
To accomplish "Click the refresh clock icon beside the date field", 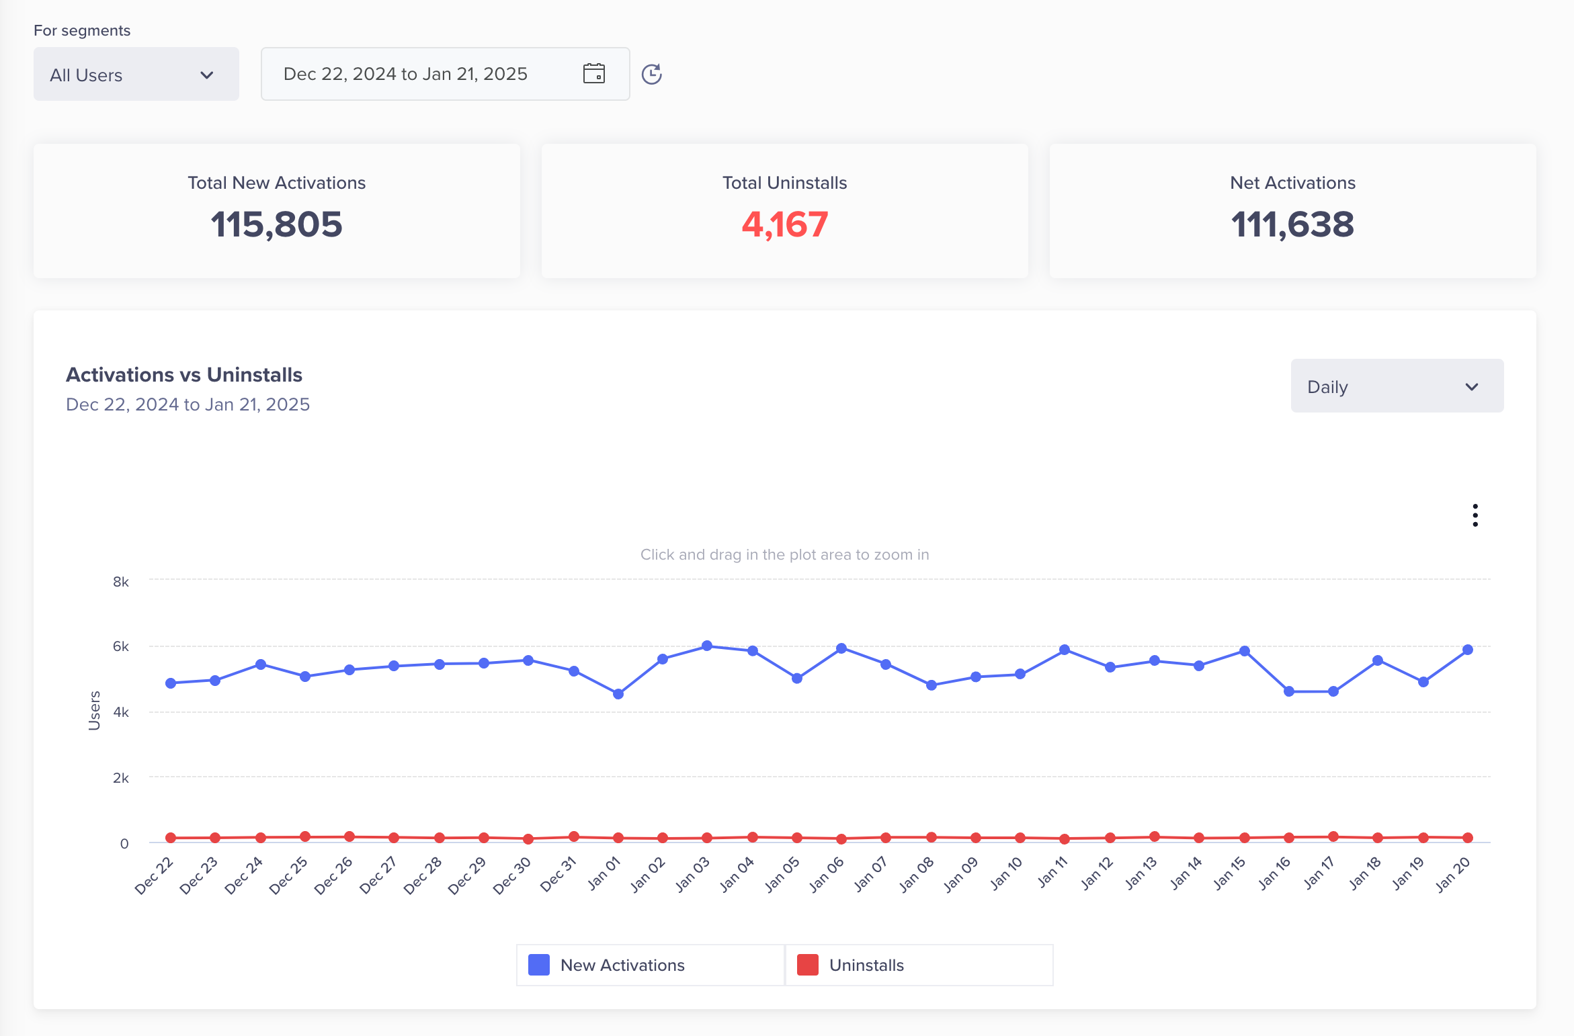I will [652, 74].
